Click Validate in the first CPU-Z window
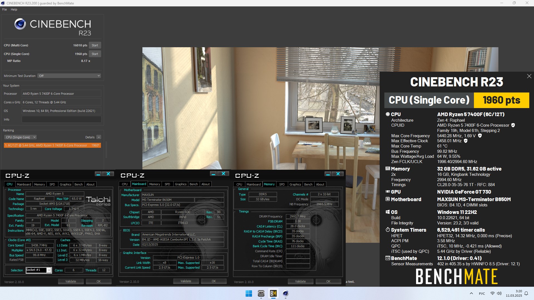This screenshot has height=300, width=534. coord(71,281)
